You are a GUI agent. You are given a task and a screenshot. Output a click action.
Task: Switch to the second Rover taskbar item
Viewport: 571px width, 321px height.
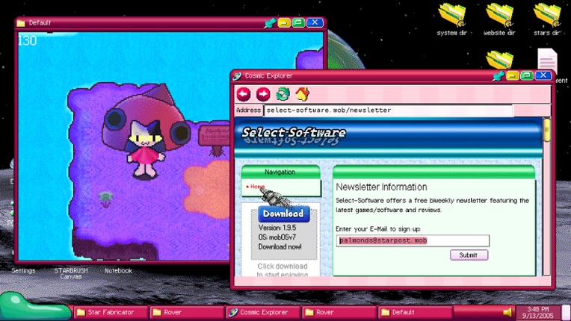point(339,312)
